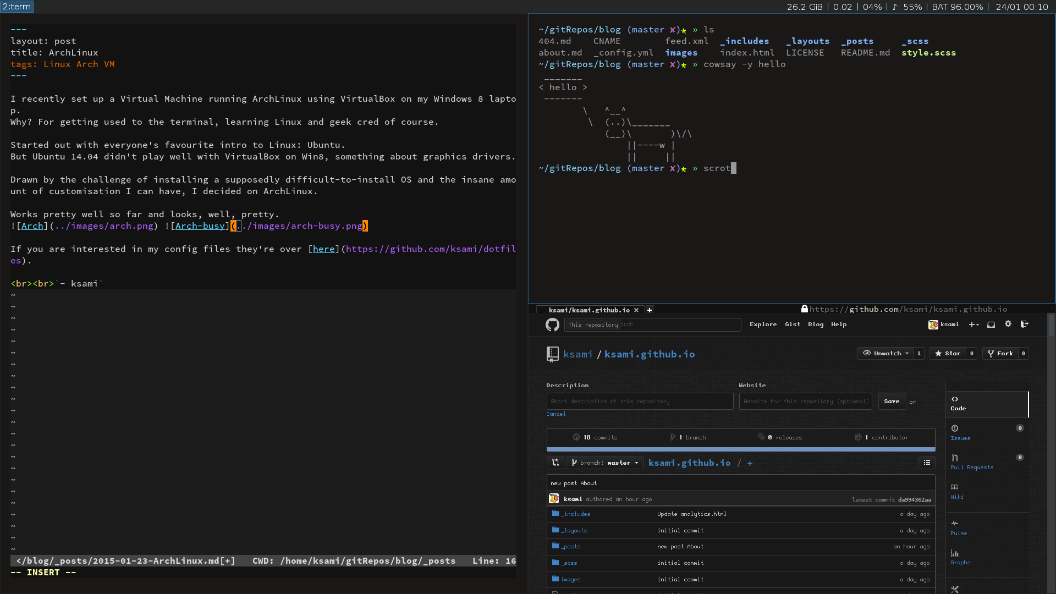Open the Wiki sidebar icon
The height and width of the screenshot is (594, 1056).
click(x=955, y=487)
